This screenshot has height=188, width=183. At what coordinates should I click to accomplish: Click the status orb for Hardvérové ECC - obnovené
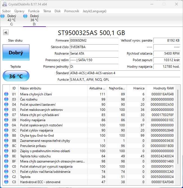click(6, 182)
